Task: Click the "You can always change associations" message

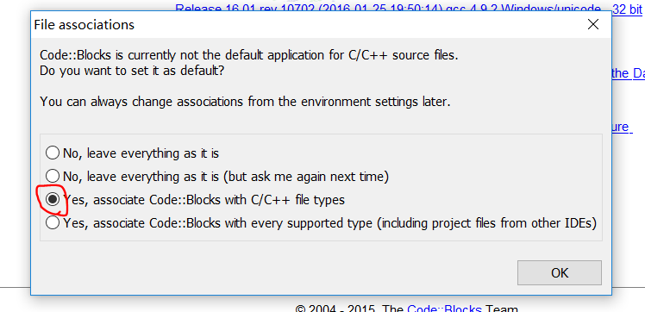Action: [245, 102]
